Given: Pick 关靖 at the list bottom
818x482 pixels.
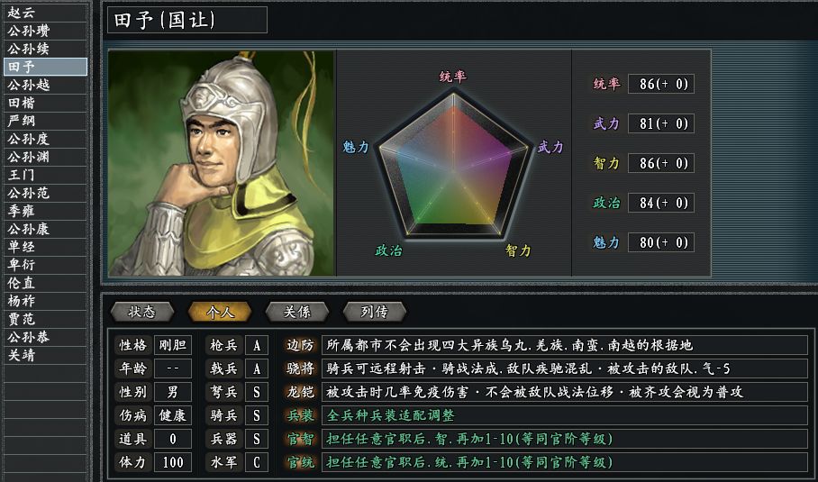Looking at the screenshot, I should coord(22,355).
